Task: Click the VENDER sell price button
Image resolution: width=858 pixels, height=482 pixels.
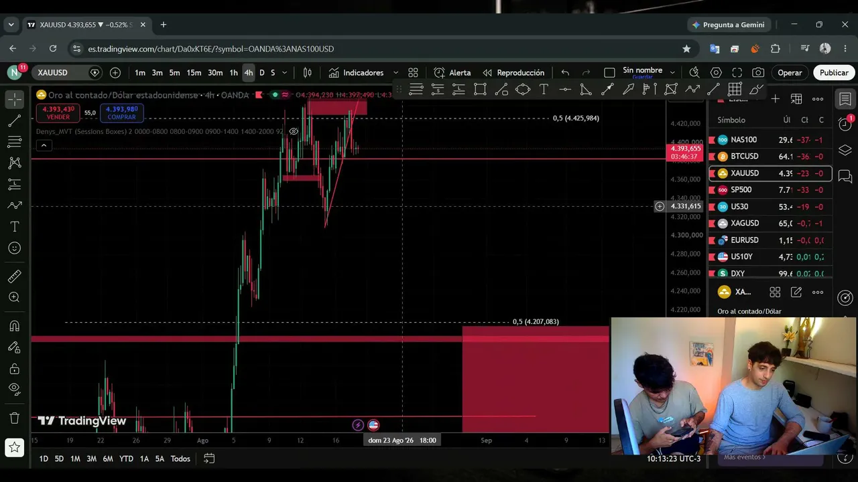Action: (58, 112)
